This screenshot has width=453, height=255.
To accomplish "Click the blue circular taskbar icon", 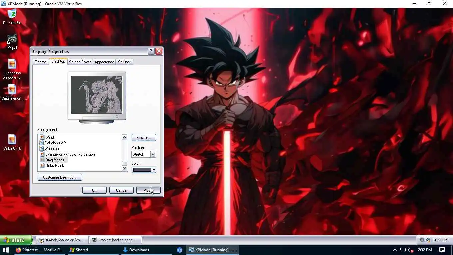I will click(x=180, y=250).
